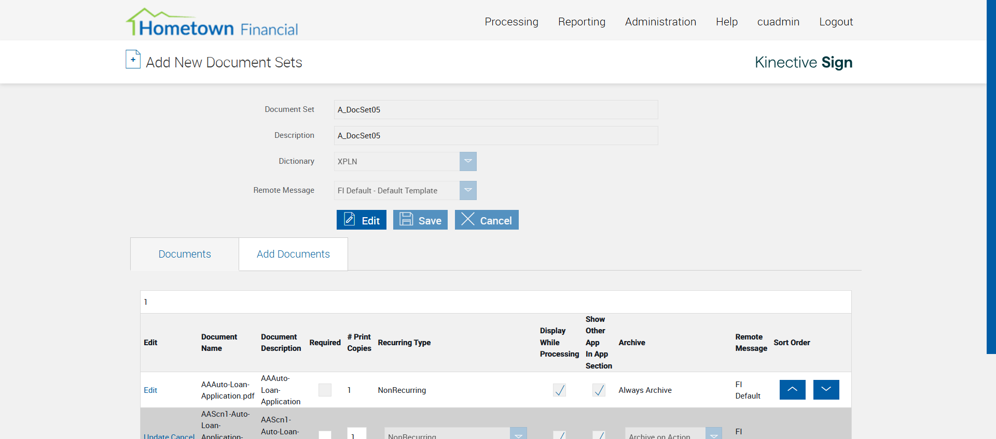This screenshot has width=996, height=439.
Task: Open the Processing menu
Action: click(511, 22)
